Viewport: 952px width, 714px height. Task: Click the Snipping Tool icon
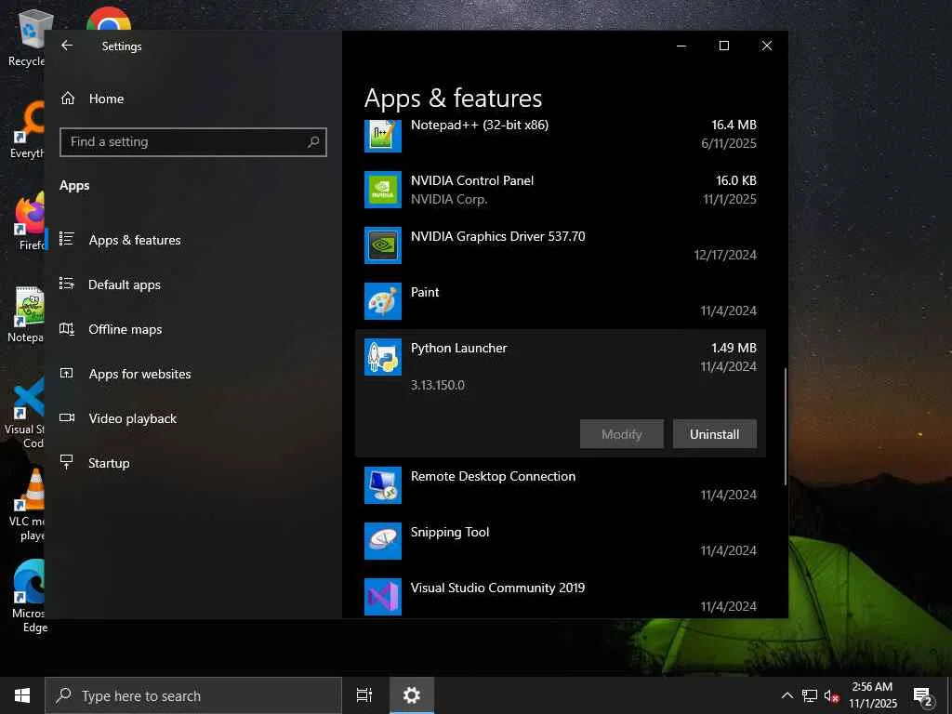[x=382, y=541]
